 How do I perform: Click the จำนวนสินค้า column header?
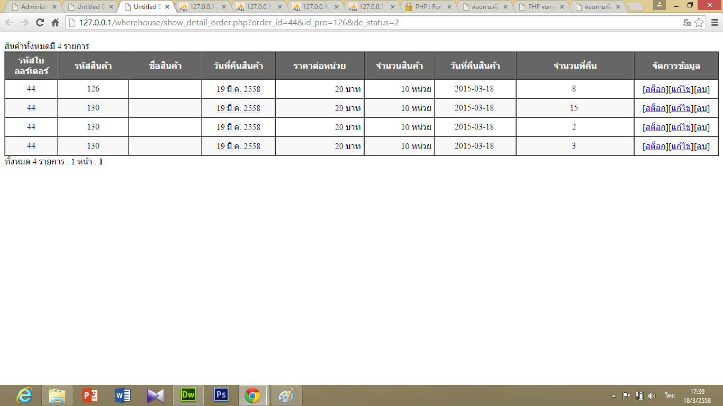[399, 66]
